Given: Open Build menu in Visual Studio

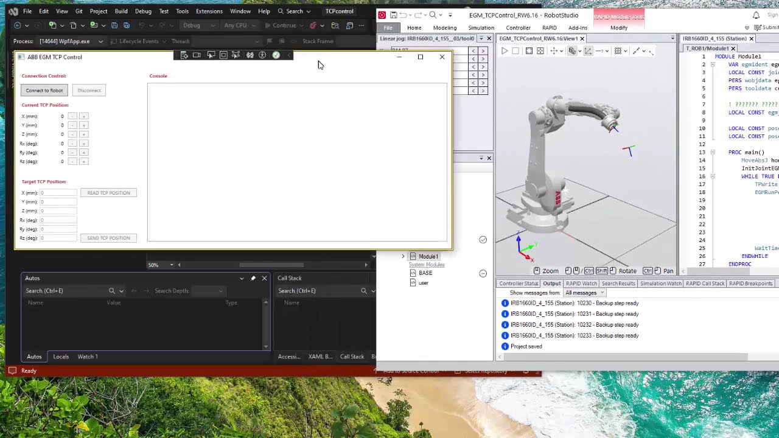Looking at the screenshot, I should tap(121, 11).
